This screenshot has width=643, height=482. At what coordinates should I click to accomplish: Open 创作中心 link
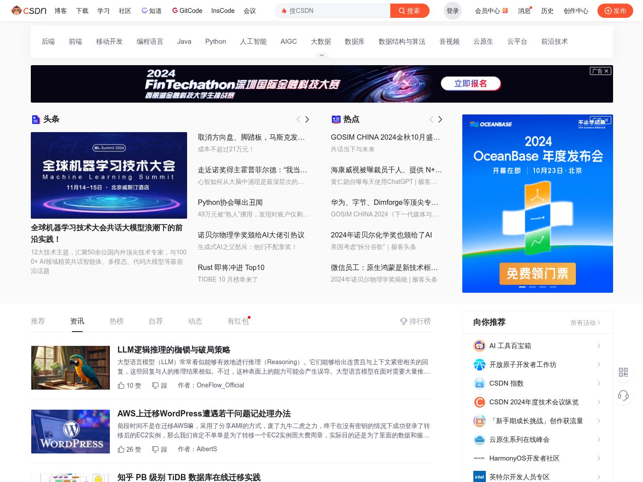(576, 11)
